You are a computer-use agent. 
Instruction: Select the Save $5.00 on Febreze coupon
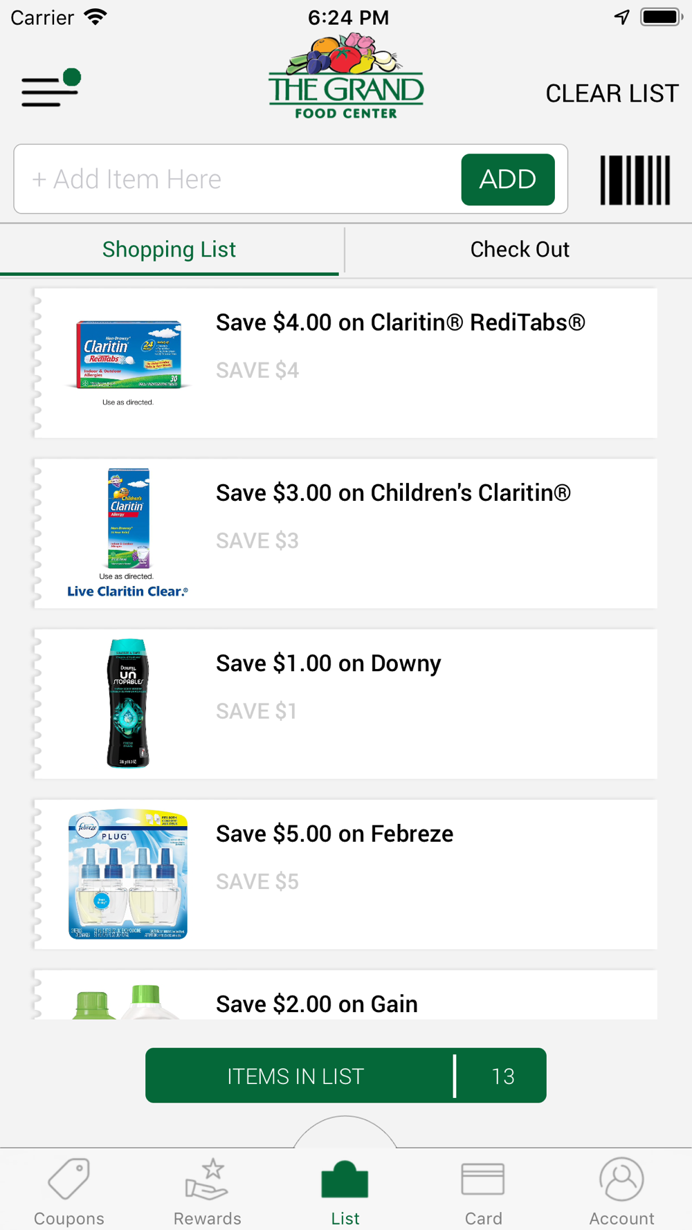click(x=346, y=874)
